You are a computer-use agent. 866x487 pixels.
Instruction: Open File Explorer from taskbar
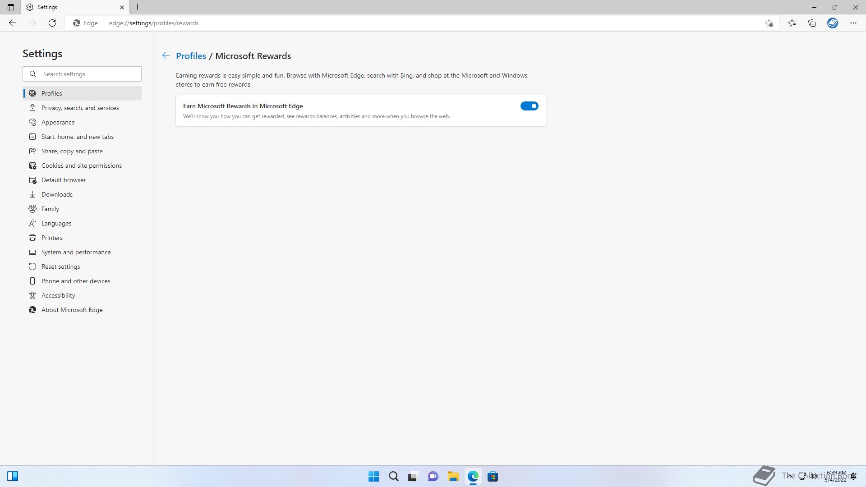click(453, 476)
